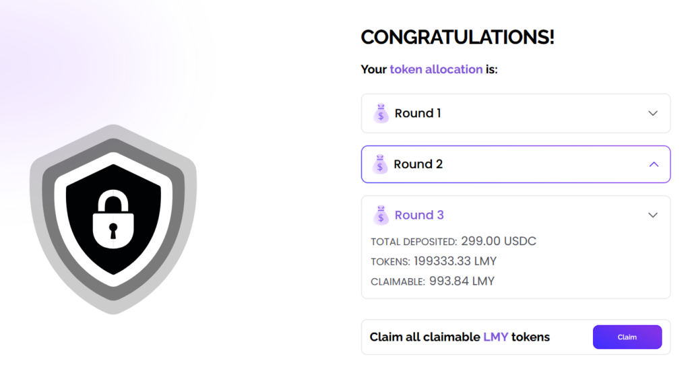
Task: Select the Round 2 label text
Action: (x=418, y=164)
